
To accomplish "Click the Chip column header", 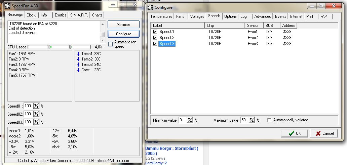I will pyautogui.click(x=225, y=26).
